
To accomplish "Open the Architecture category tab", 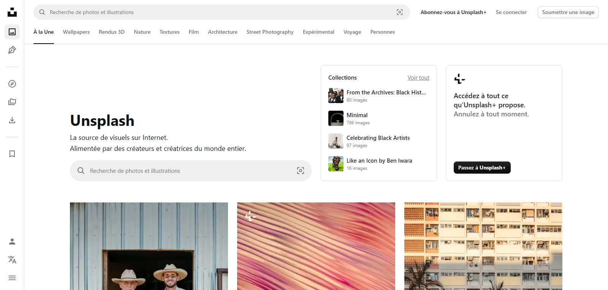I will coord(222,32).
